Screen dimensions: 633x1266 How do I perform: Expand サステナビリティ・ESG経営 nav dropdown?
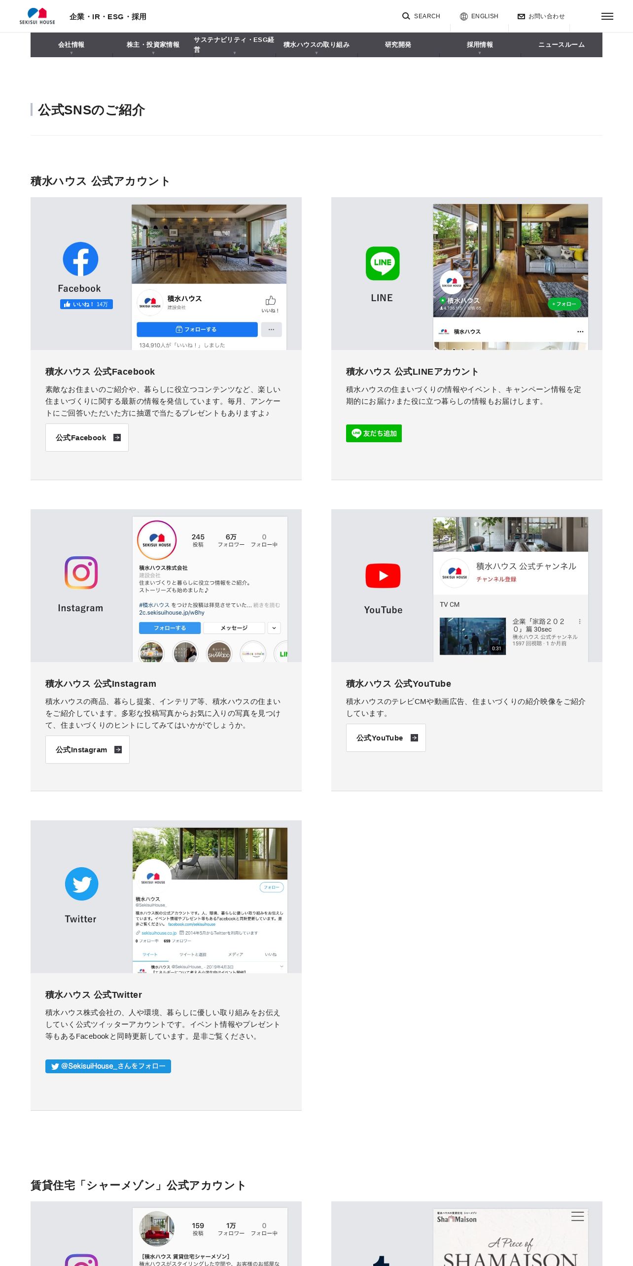point(235,45)
